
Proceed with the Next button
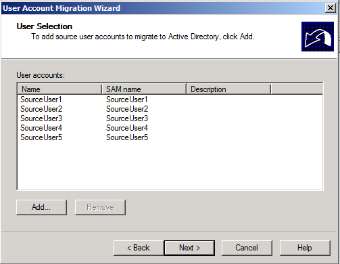[189, 248]
